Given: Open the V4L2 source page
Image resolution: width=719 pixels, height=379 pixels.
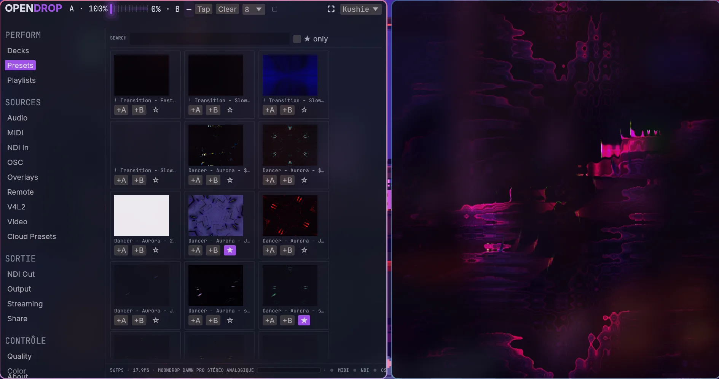Looking at the screenshot, I should (16, 207).
